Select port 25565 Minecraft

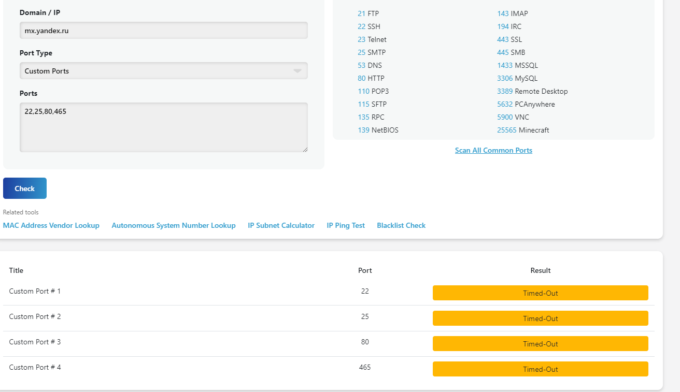[x=523, y=130]
